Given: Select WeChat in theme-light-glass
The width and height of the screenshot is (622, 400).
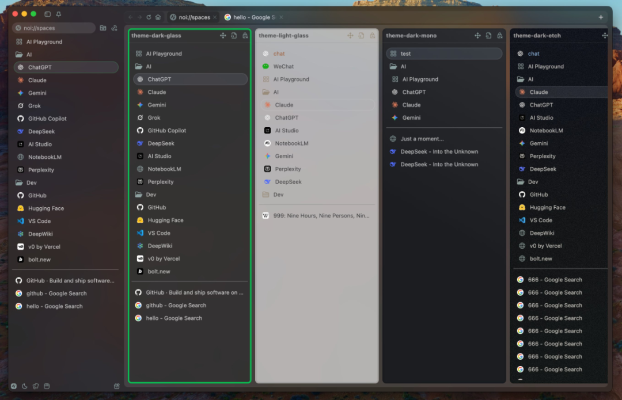Looking at the screenshot, I should [317, 66].
